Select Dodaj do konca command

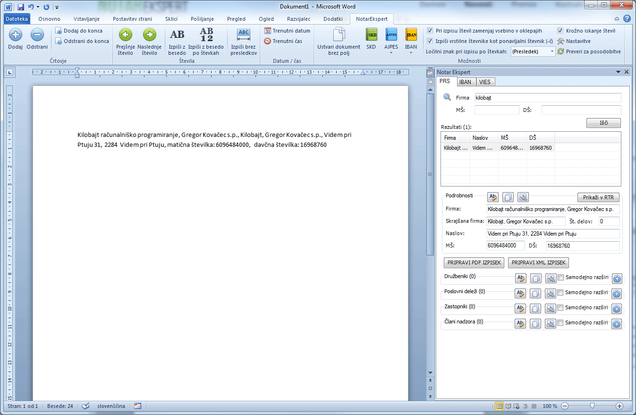(78, 31)
